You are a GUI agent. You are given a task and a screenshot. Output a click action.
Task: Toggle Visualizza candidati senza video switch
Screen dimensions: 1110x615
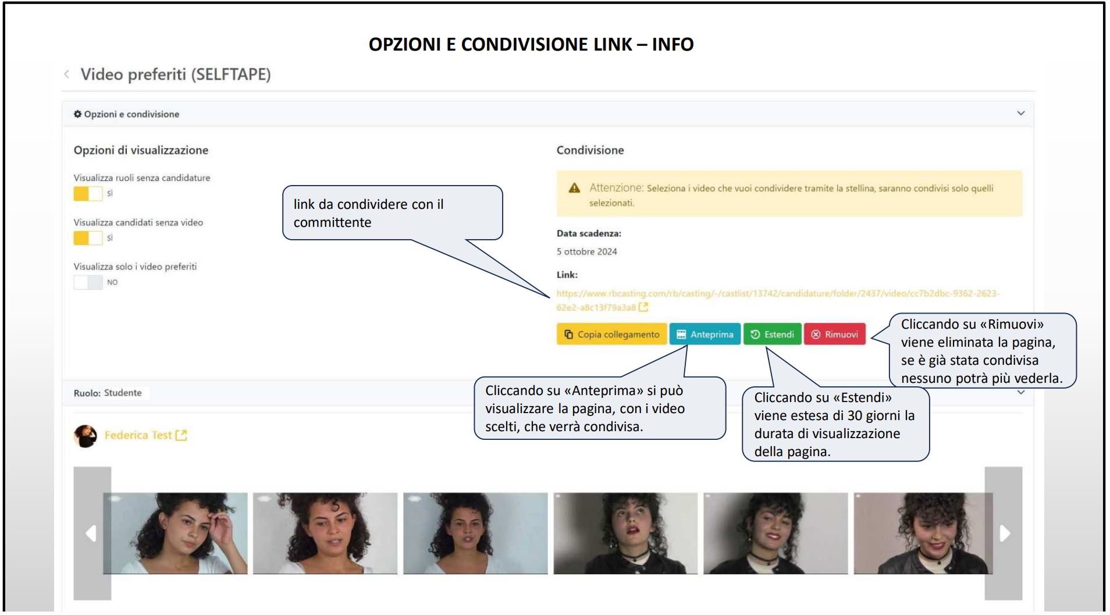(88, 238)
